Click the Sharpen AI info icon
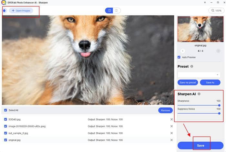226x152 pixels. pyautogui.click(x=199, y=94)
